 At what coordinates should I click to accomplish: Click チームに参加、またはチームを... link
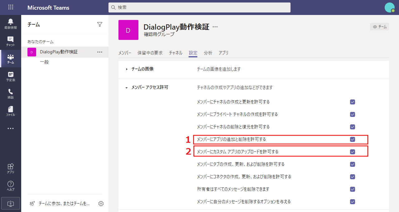tap(64, 204)
